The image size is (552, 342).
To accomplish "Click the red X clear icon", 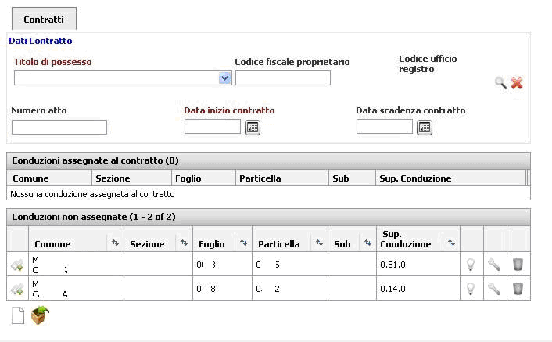I will pyautogui.click(x=517, y=83).
